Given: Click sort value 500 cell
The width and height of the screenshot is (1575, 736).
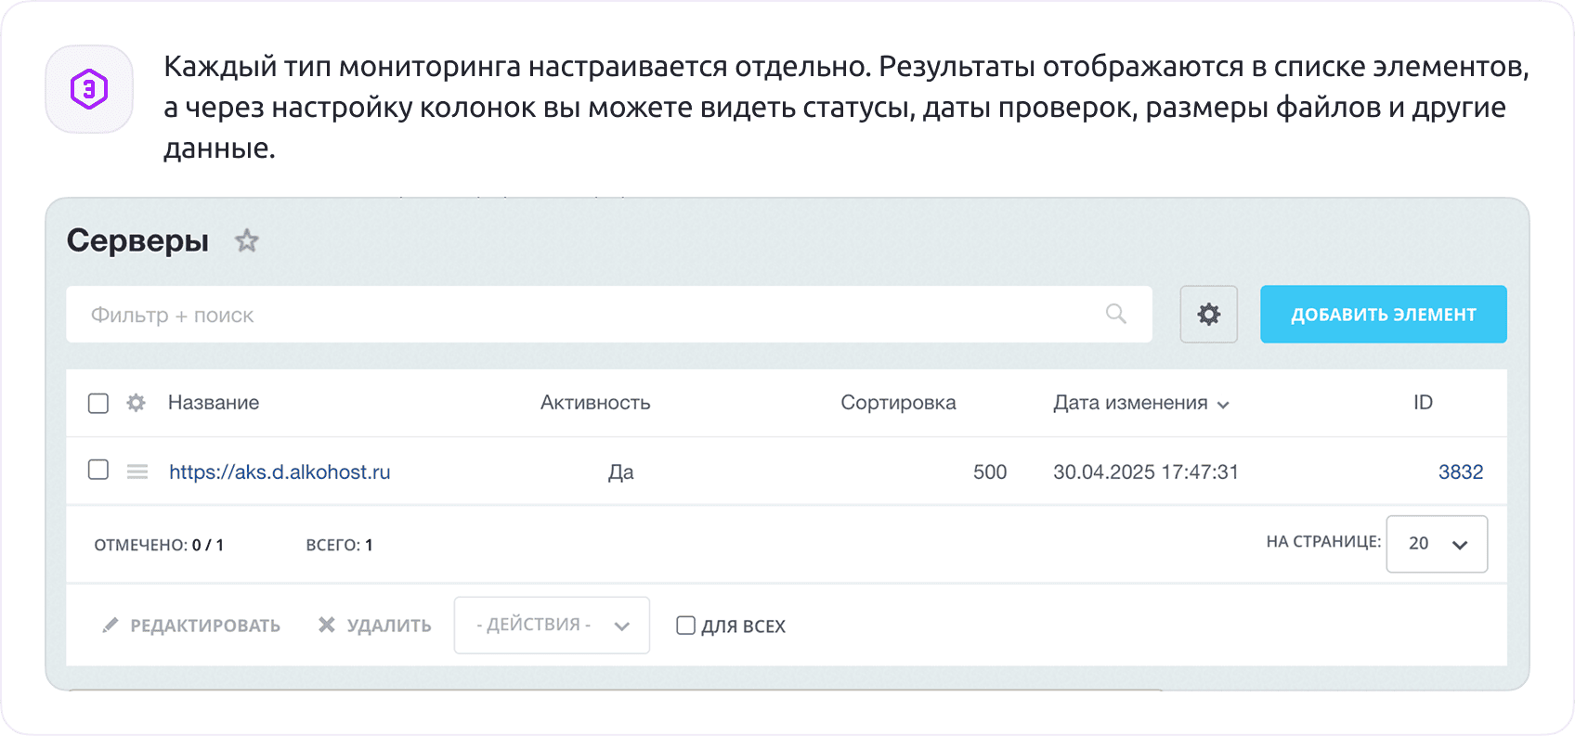Looking at the screenshot, I should pyautogui.click(x=990, y=471).
